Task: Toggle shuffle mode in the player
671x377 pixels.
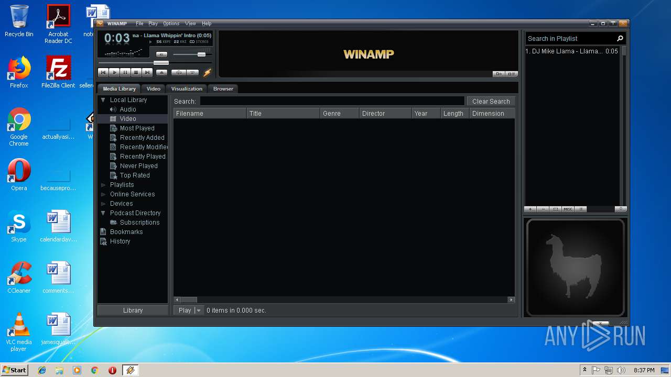Action: (x=179, y=73)
